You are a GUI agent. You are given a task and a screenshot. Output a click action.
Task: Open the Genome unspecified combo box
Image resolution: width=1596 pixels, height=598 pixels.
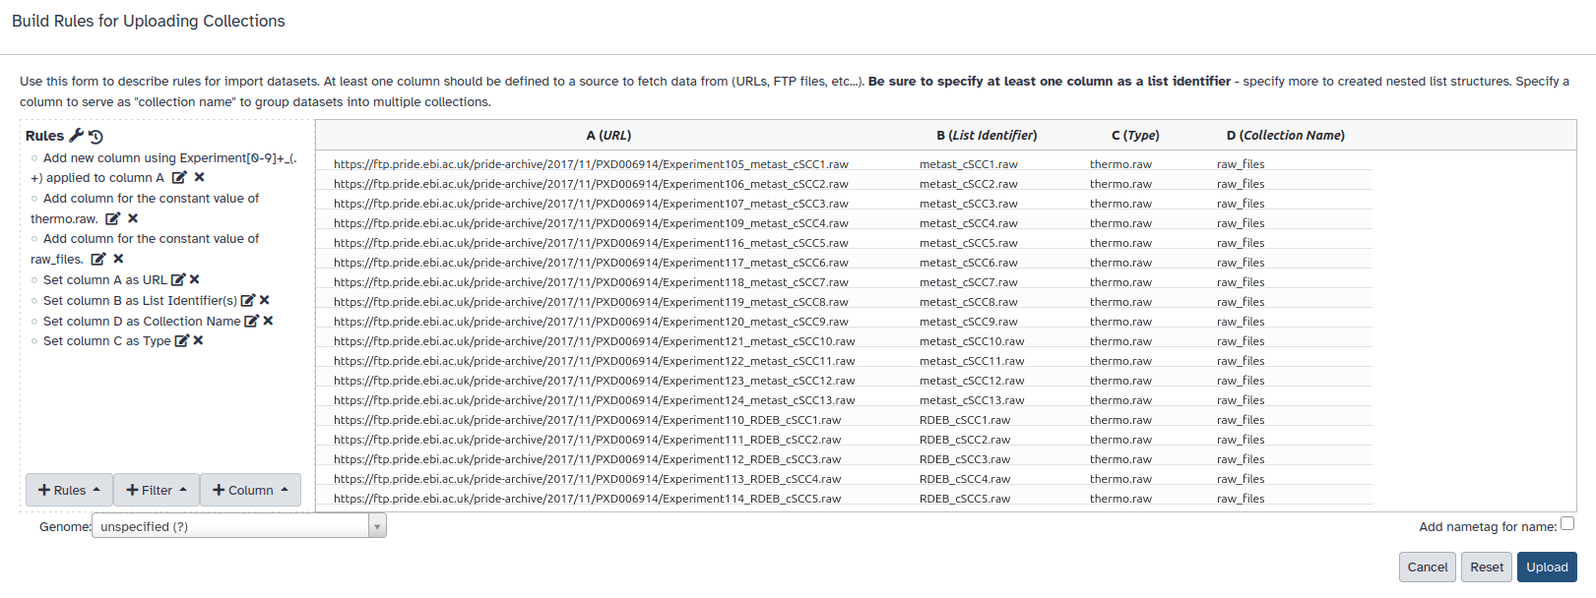238,526
